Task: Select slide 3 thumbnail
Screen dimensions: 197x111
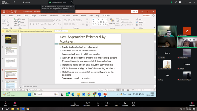Action: pos(11,62)
